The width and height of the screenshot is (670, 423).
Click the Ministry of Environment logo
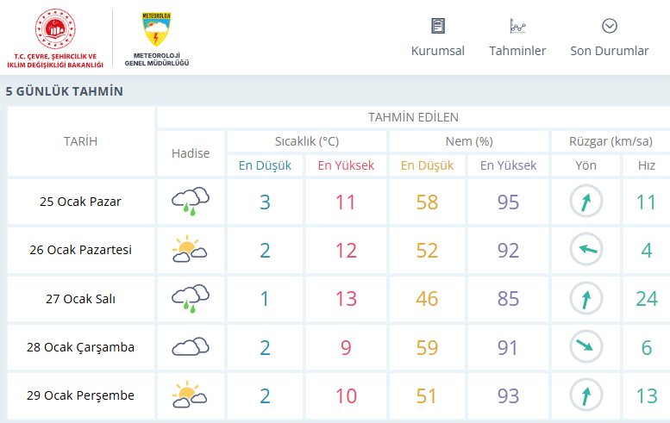[x=56, y=39]
